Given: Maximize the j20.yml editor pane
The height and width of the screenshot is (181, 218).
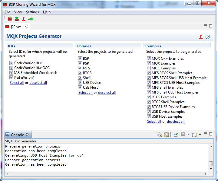Looking at the screenshot, I should pyautogui.click(x=211, y=26).
